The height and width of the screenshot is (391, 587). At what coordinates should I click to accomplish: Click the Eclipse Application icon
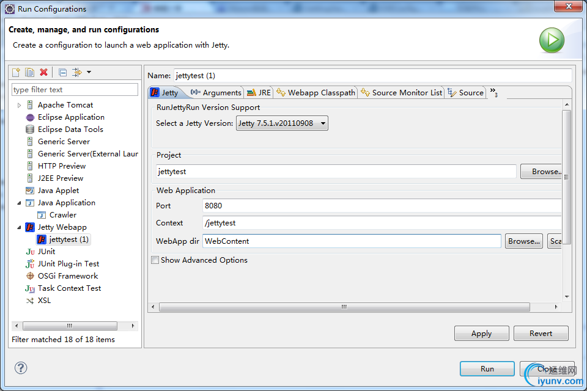(x=30, y=117)
